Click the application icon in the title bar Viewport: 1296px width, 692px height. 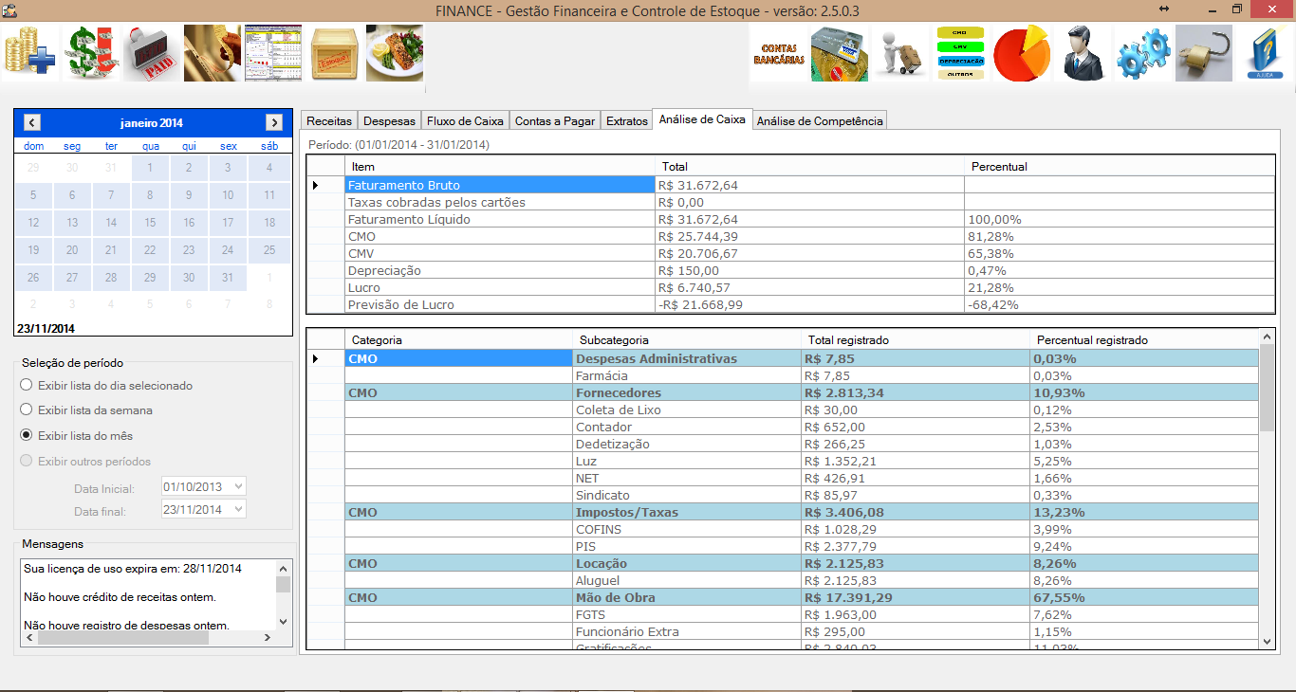(10, 9)
